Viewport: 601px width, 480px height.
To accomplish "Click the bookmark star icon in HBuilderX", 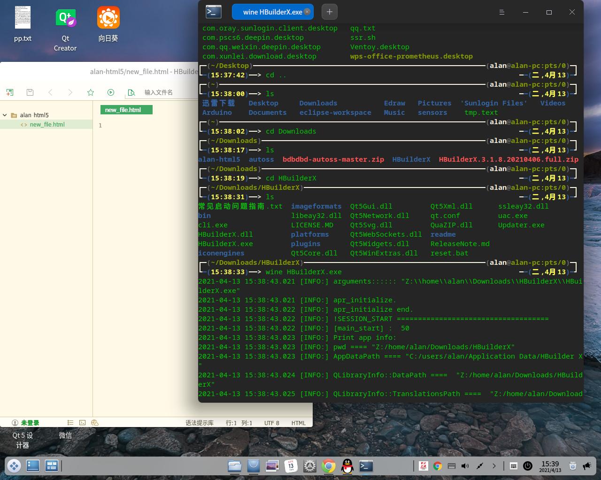I will coord(91,92).
